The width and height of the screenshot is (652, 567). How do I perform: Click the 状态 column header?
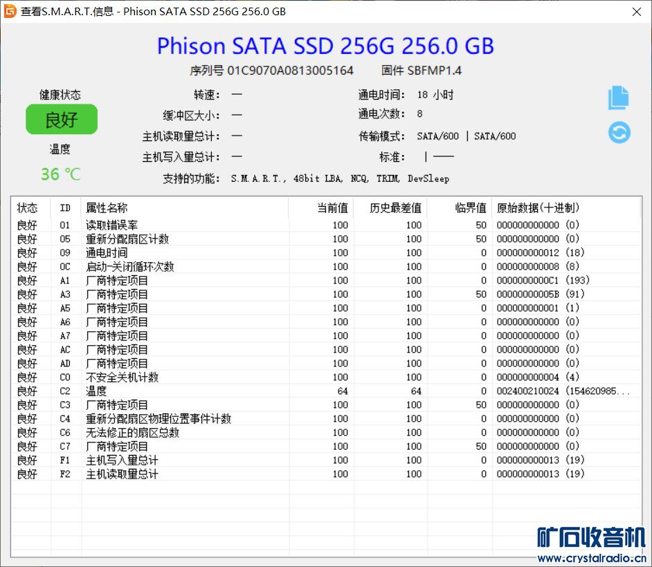click(30, 207)
